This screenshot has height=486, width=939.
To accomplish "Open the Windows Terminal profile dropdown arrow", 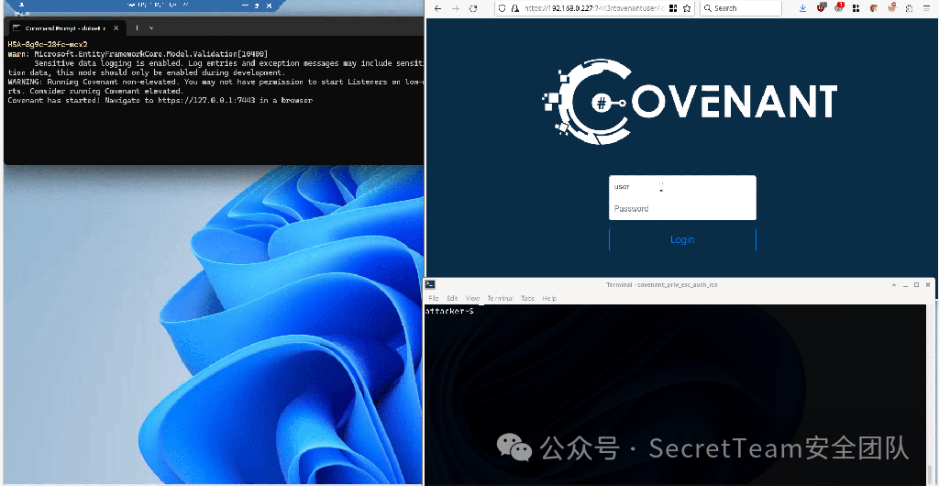I will pyautogui.click(x=151, y=28).
